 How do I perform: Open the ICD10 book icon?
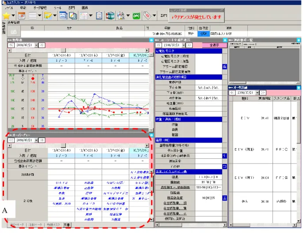coord(110,16)
